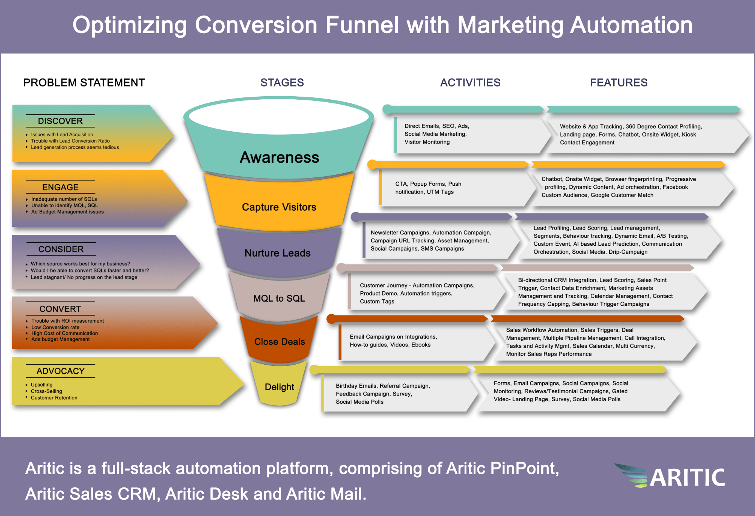Click the 'Upselling' bullet
The height and width of the screenshot is (516, 755).
tap(42, 385)
